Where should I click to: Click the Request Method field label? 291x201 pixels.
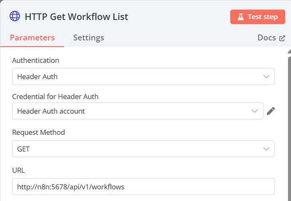[x=38, y=132]
